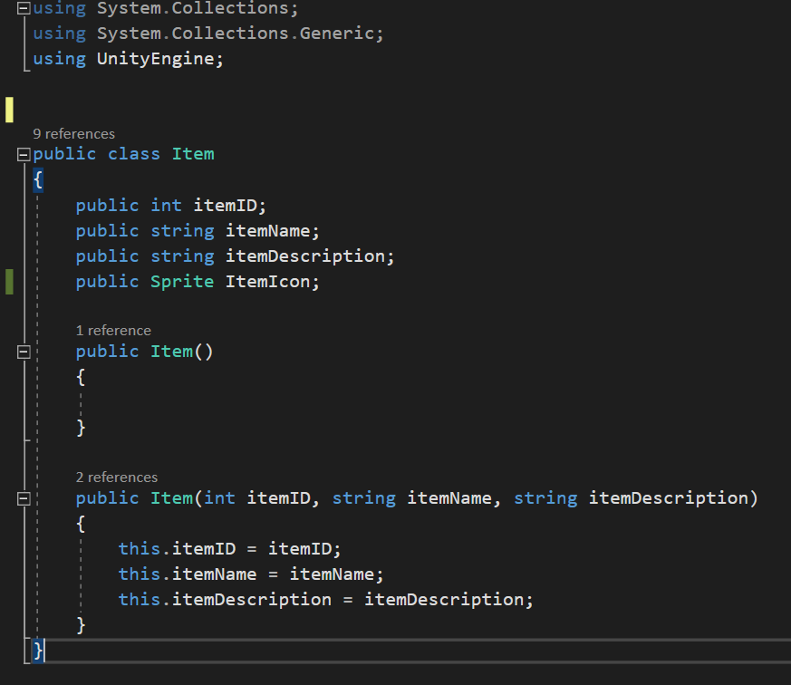Click the yellow unsaved-change indicator in margin
This screenshot has width=791, height=685.
(x=9, y=109)
